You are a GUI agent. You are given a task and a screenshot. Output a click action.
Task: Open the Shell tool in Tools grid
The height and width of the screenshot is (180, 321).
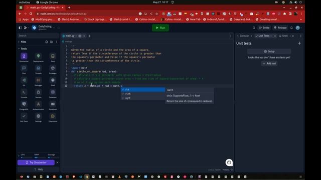coord(53,80)
